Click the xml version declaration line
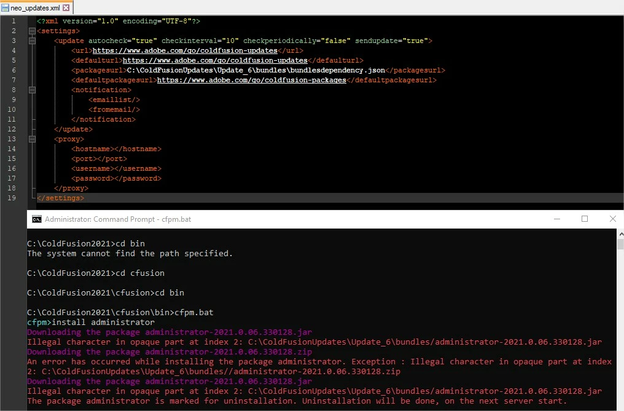Screen dimensions: 624x411 coord(118,21)
